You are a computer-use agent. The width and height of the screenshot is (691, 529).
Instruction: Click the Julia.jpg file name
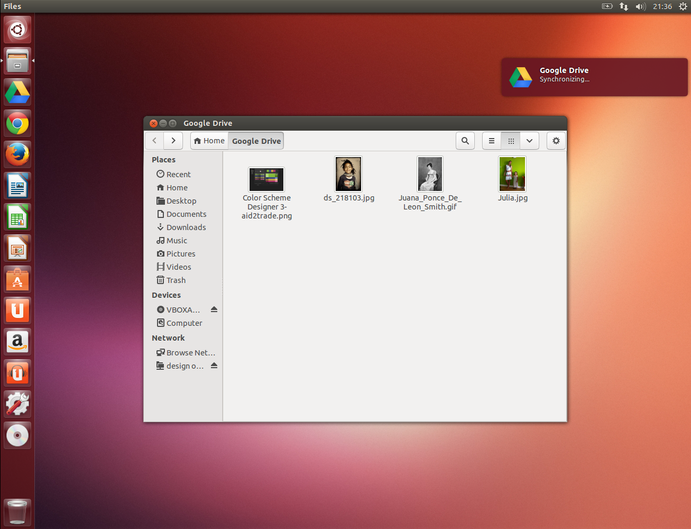coord(513,198)
